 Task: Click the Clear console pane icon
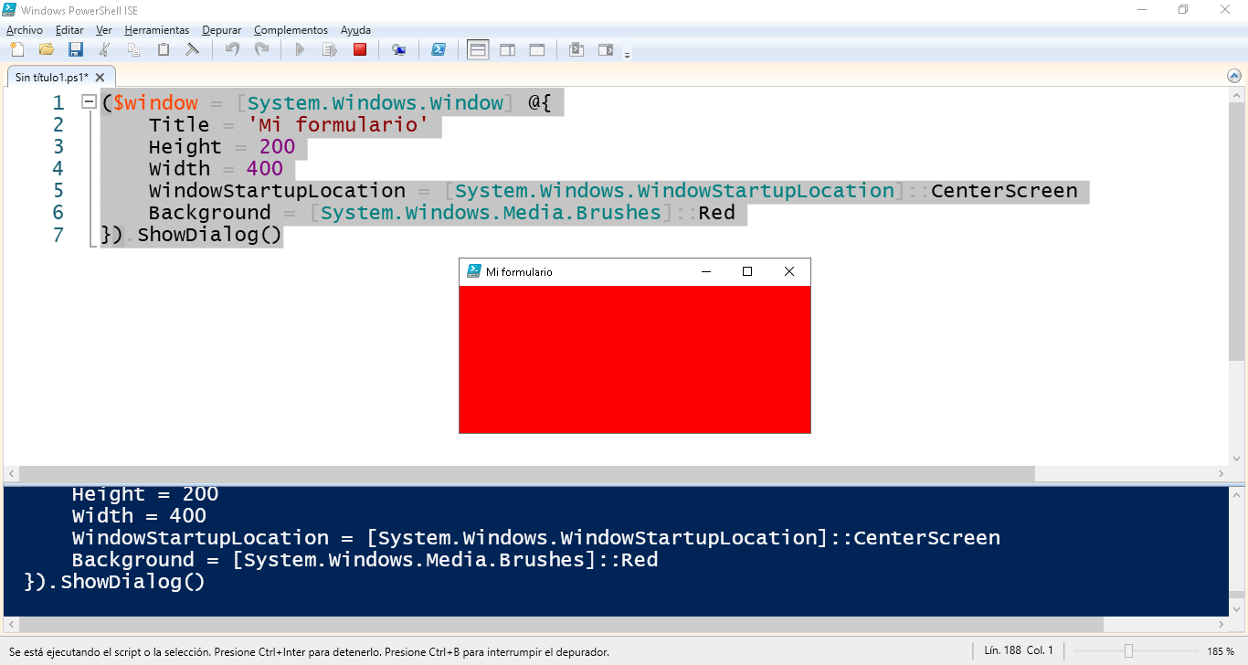coord(192,49)
